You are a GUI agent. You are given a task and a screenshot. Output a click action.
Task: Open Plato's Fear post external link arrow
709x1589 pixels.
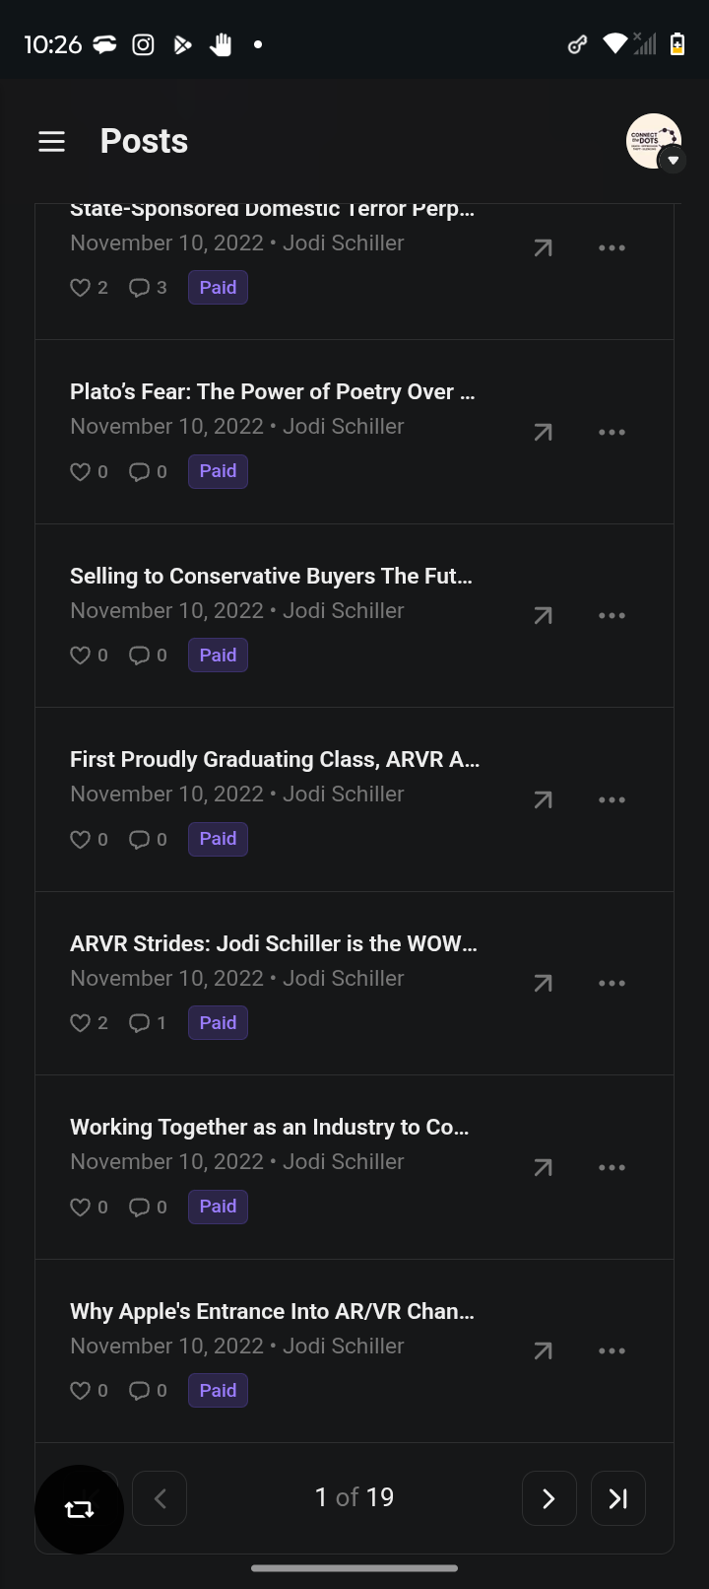(x=543, y=432)
